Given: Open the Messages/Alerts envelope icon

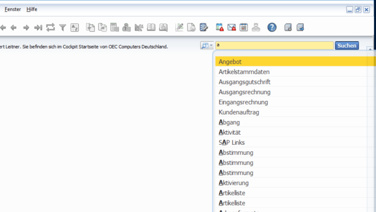Looking at the screenshot, I should (x=232, y=28).
